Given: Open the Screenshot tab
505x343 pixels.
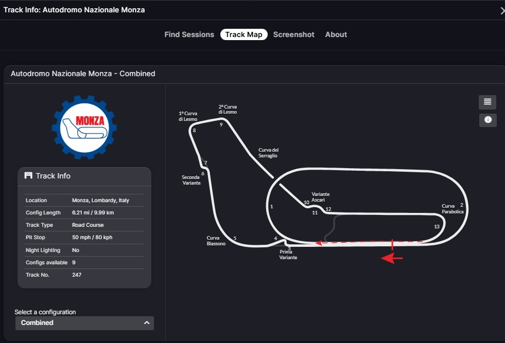Looking at the screenshot, I should (294, 34).
